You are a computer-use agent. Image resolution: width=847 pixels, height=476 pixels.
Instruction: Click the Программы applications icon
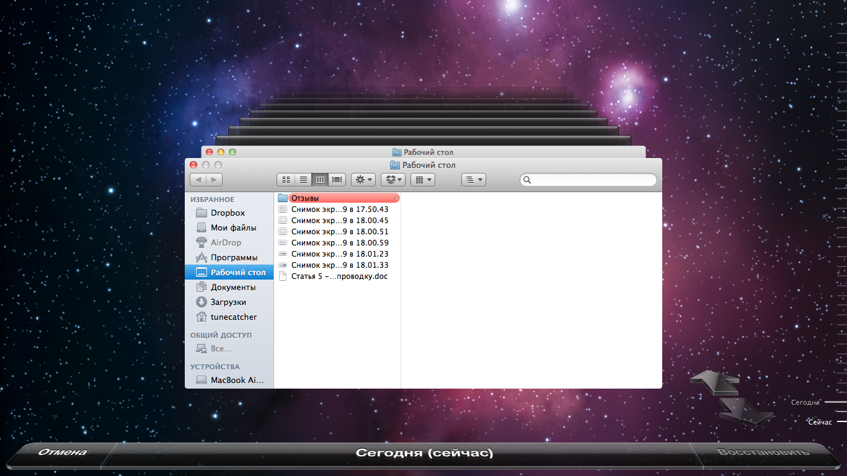[x=201, y=257]
